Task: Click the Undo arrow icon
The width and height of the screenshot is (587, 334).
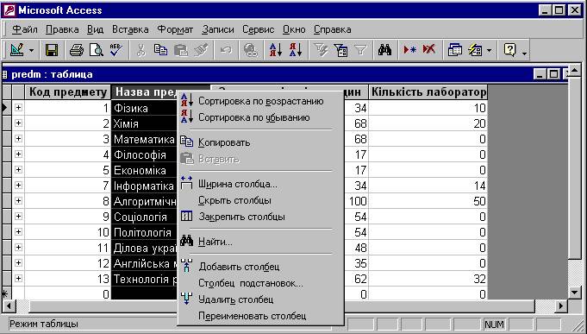Action: tap(226, 50)
